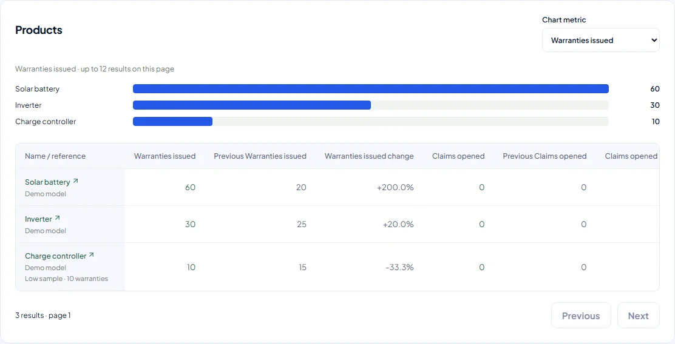Click the Charge controller chart bar
Screen dimensions: 675x344
coord(172,122)
